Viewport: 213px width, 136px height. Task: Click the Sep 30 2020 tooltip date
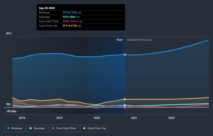[x=47, y=8]
